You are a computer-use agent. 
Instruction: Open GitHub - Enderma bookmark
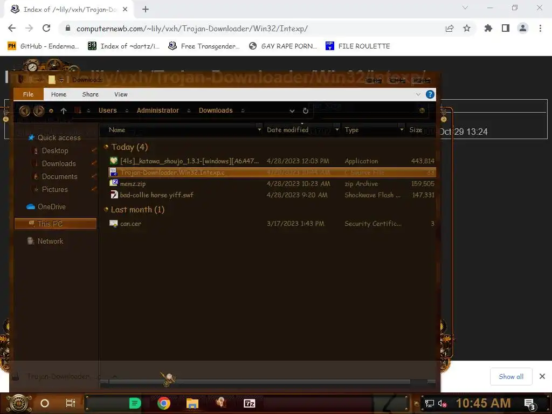(x=44, y=46)
